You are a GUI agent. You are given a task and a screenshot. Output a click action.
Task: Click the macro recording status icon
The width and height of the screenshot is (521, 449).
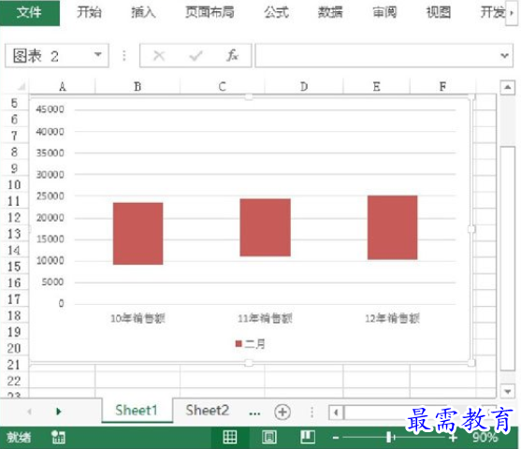[x=59, y=438]
